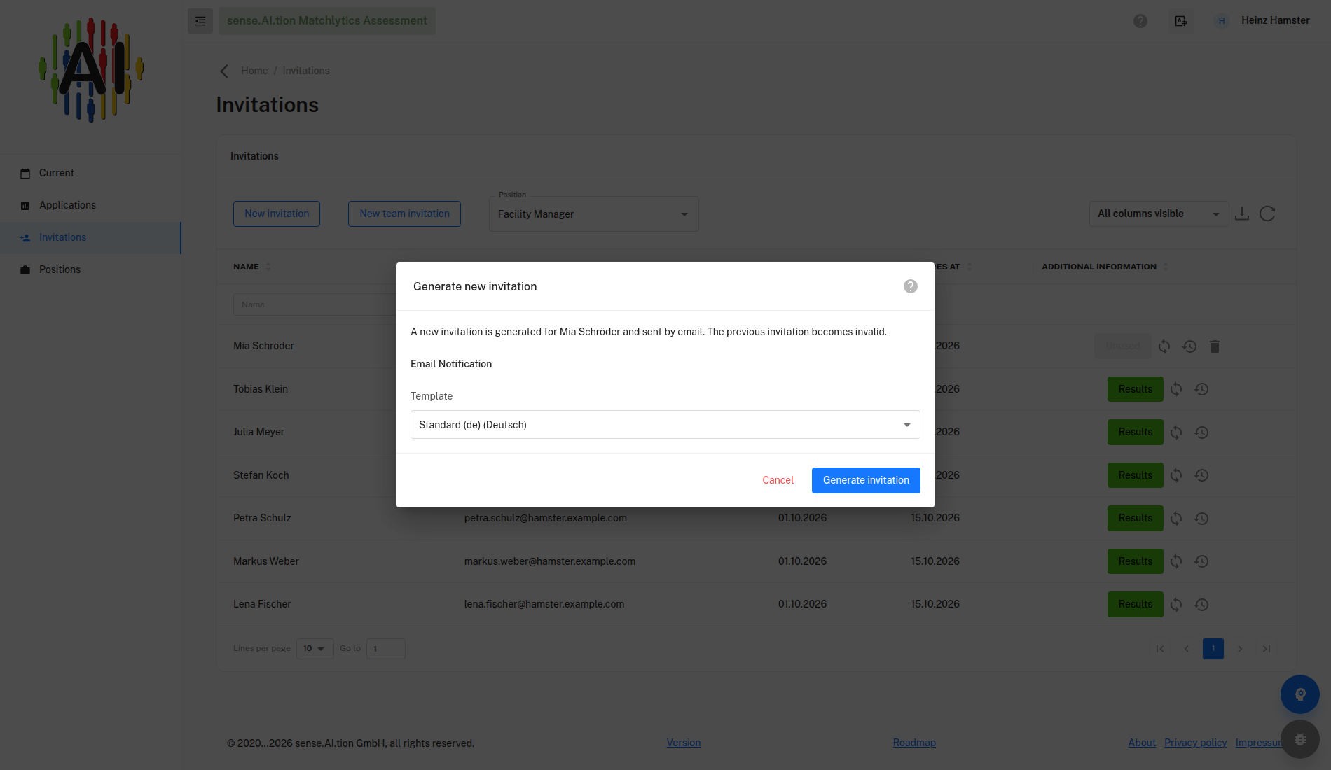This screenshot has height=770, width=1331.
Task: Click the bug report floating button
Action: [1300, 739]
